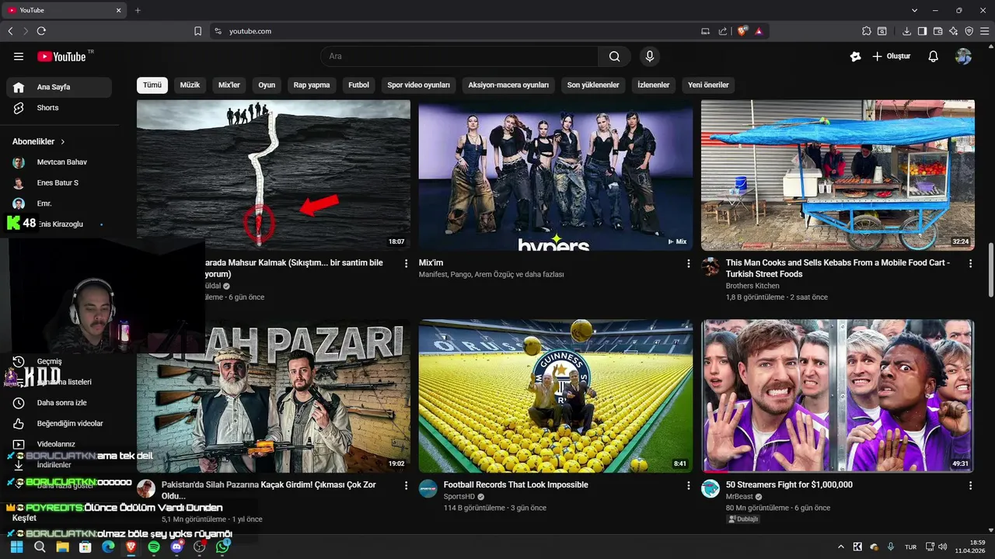
Task: Play the Football Records thumbnail
Action: [x=556, y=396]
